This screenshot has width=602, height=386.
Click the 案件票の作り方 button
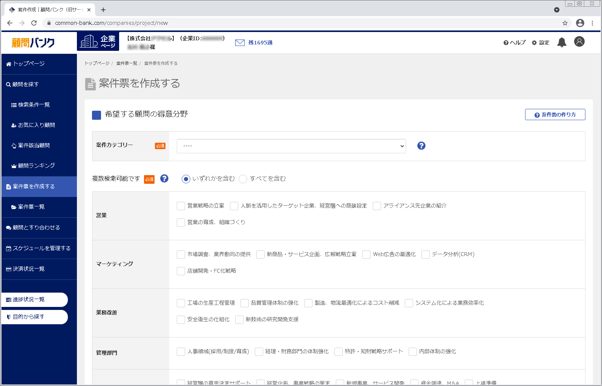pyautogui.click(x=555, y=114)
